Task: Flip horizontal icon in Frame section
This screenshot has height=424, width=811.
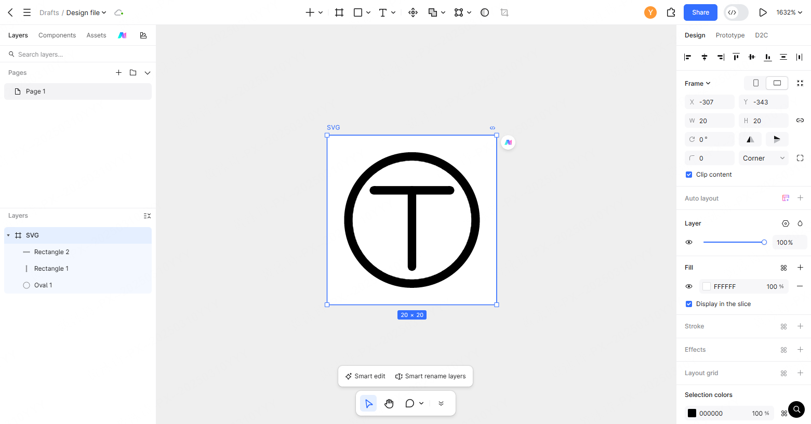Action: pyautogui.click(x=750, y=139)
